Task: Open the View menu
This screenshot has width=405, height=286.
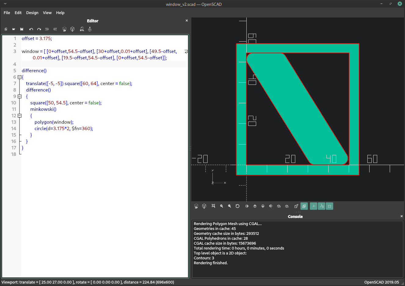Action: pyautogui.click(x=47, y=13)
